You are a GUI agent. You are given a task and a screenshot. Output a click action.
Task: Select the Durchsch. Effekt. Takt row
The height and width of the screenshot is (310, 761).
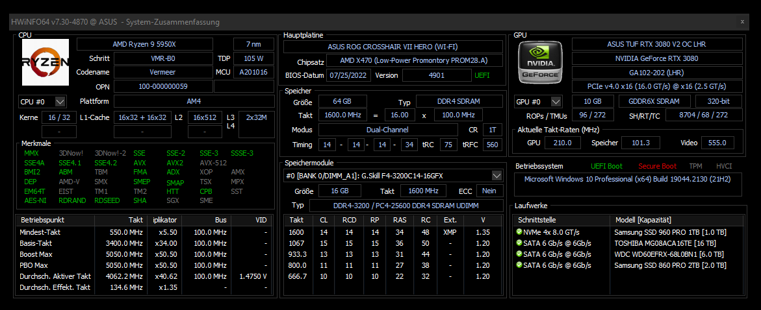[x=144, y=288]
